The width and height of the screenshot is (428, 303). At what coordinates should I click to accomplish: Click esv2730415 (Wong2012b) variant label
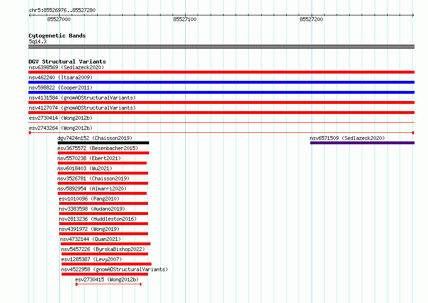(x=107, y=279)
